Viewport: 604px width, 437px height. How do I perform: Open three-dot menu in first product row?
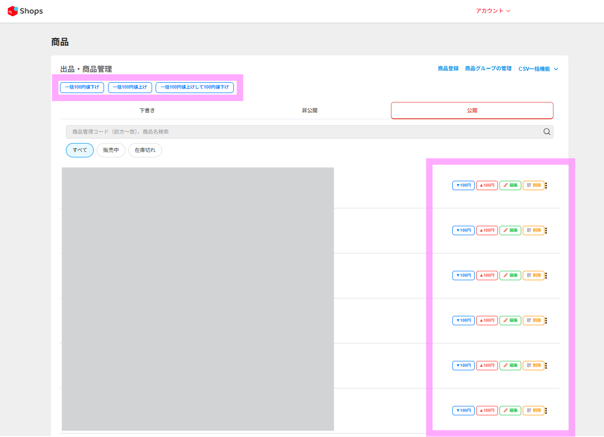pyautogui.click(x=546, y=186)
